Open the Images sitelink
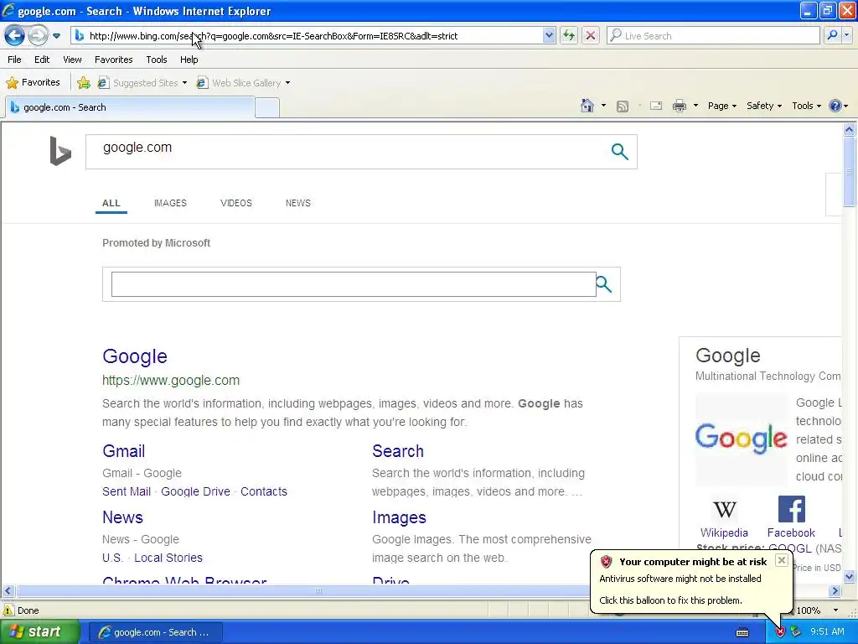The image size is (858, 644). pos(399,517)
